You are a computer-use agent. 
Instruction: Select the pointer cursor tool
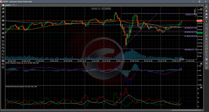pyautogui.click(x=206, y=21)
